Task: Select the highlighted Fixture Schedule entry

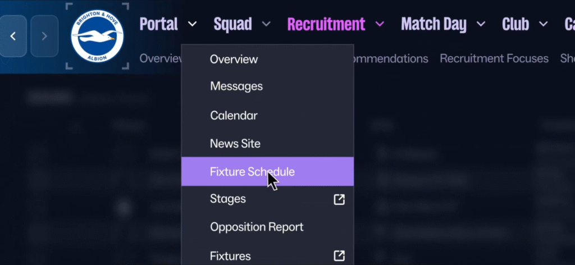Action: point(267,172)
